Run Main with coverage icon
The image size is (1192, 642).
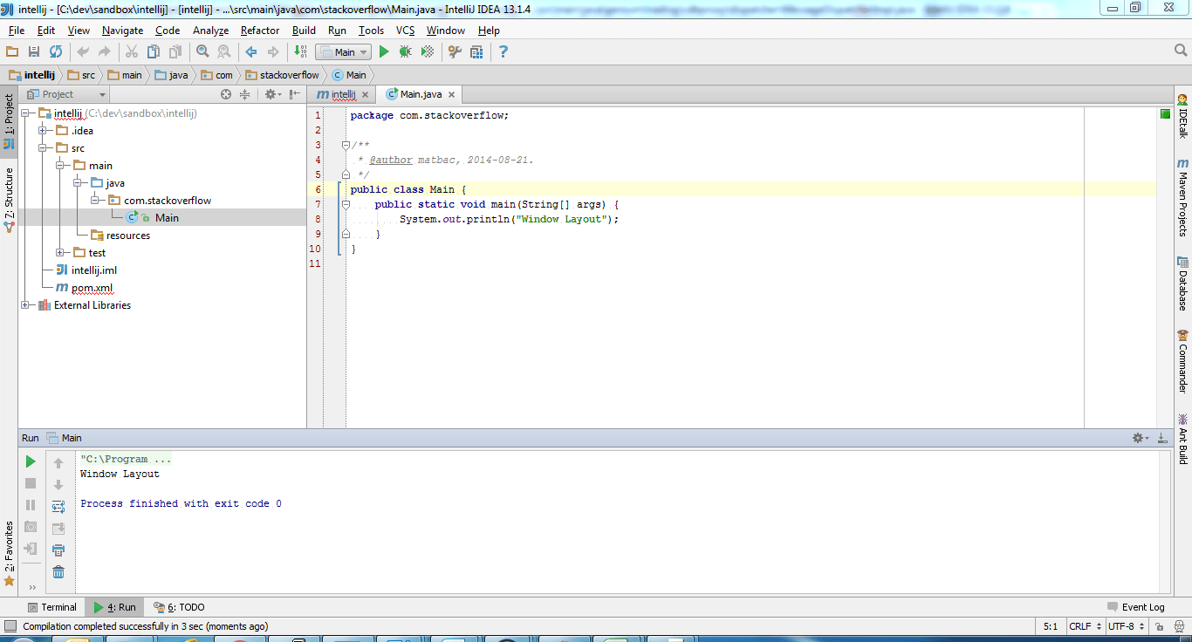click(x=428, y=52)
